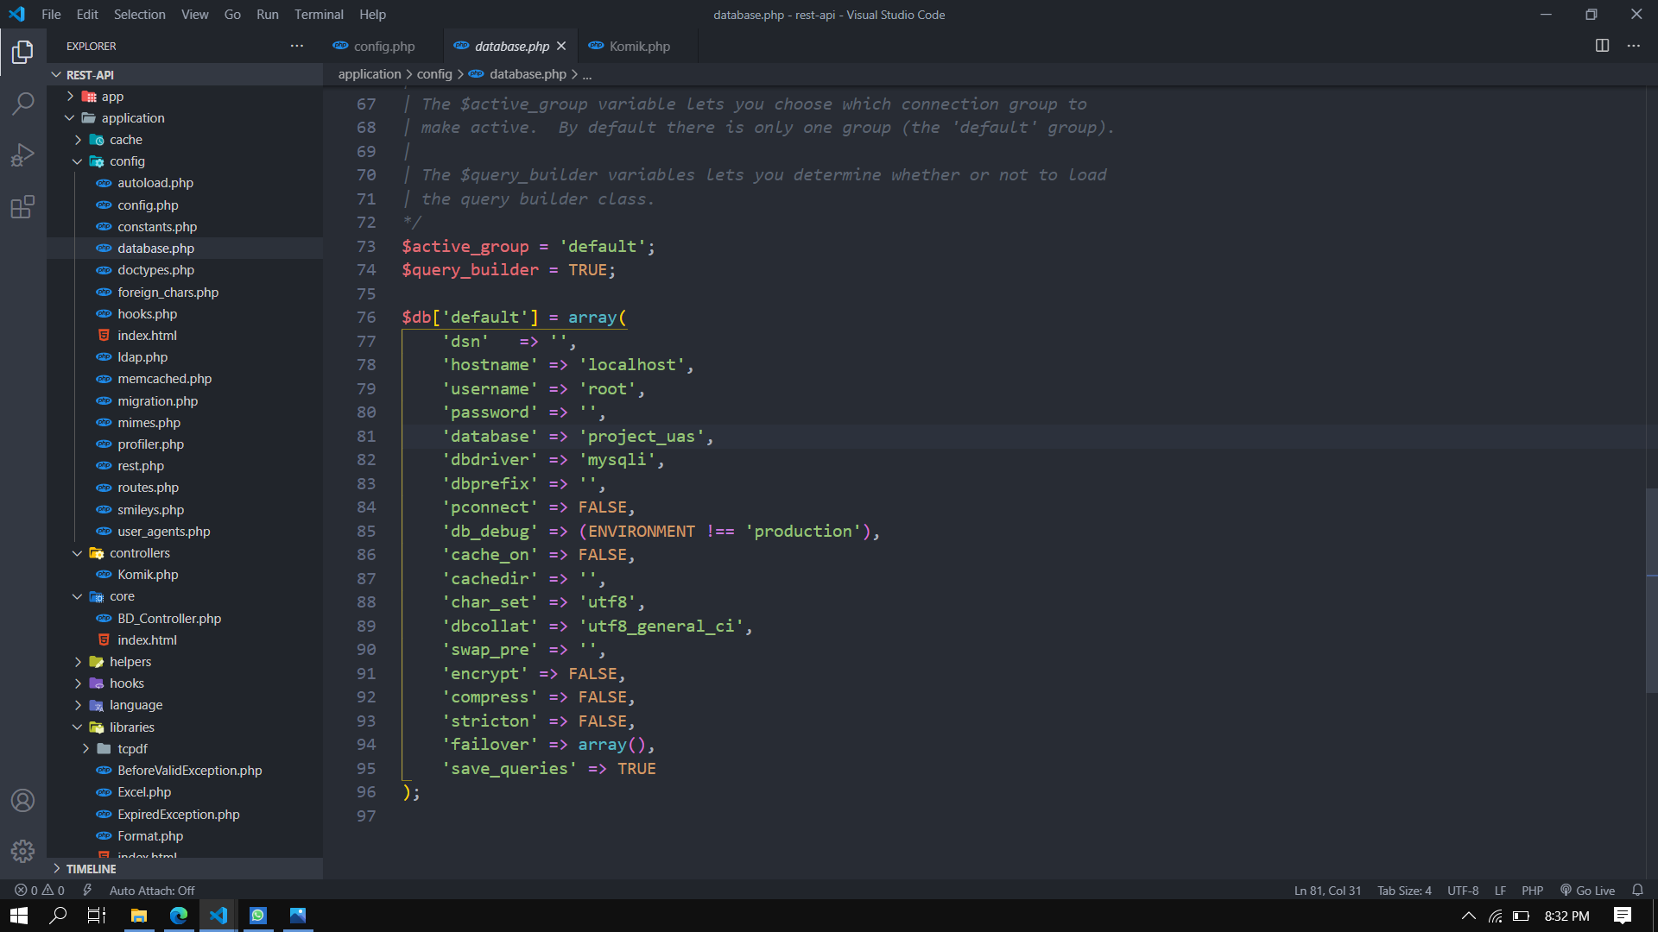1658x932 pixels.
Task: Open Task View on taskbar
Action: pyautogui.click(x=97, y=916)
